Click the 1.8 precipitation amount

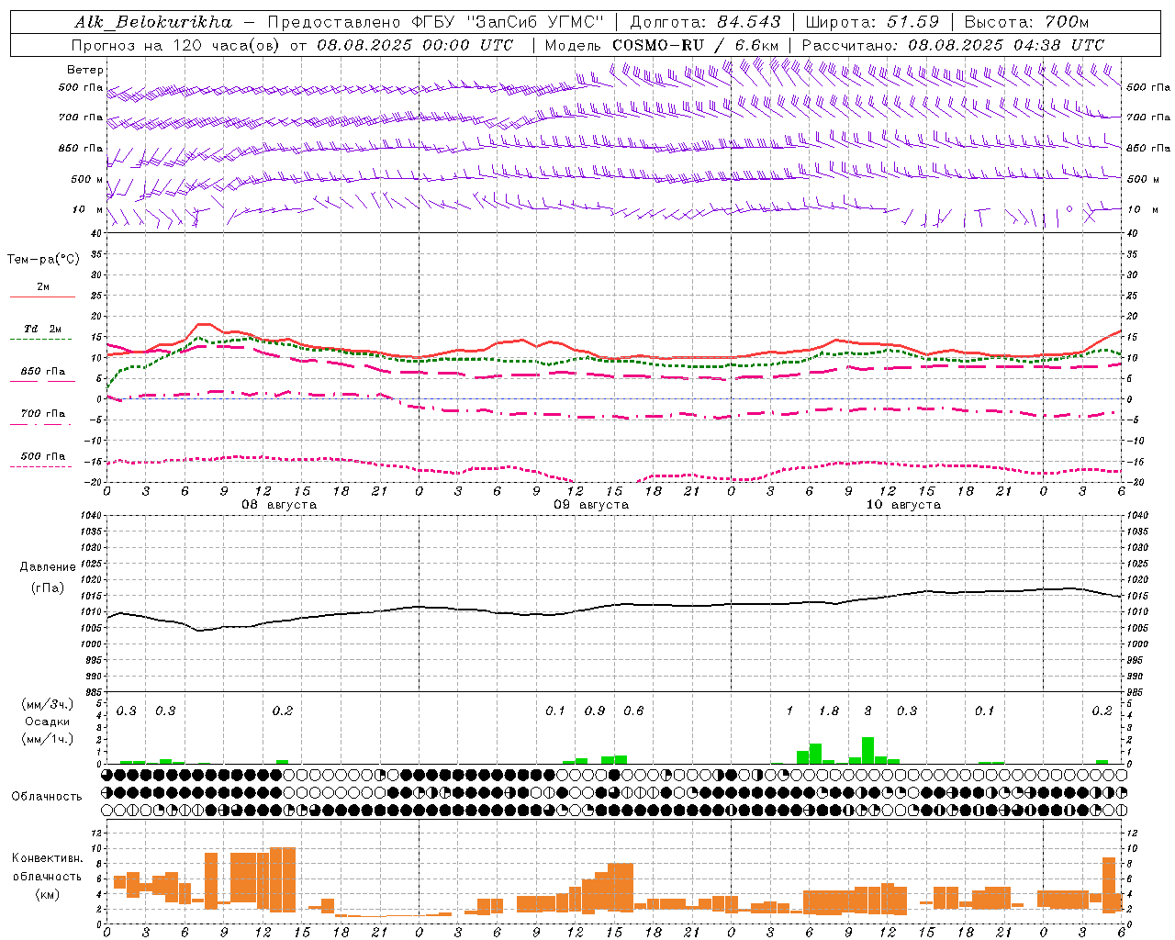829,711
